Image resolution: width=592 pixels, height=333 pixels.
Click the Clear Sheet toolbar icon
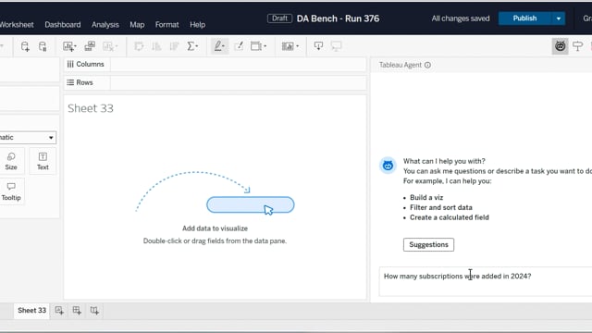point(110,46)
